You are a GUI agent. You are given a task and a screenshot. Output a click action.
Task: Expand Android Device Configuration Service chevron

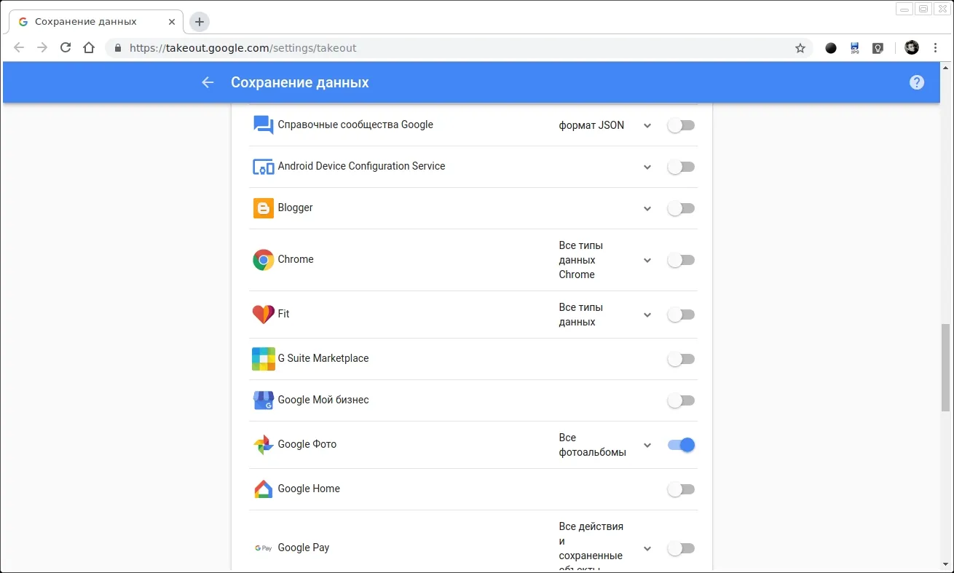point(647,167)
